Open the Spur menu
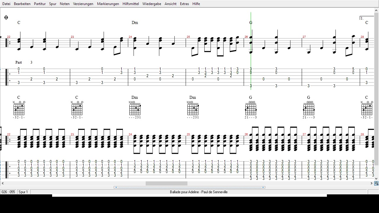379x213 pixels. point(53,4)
